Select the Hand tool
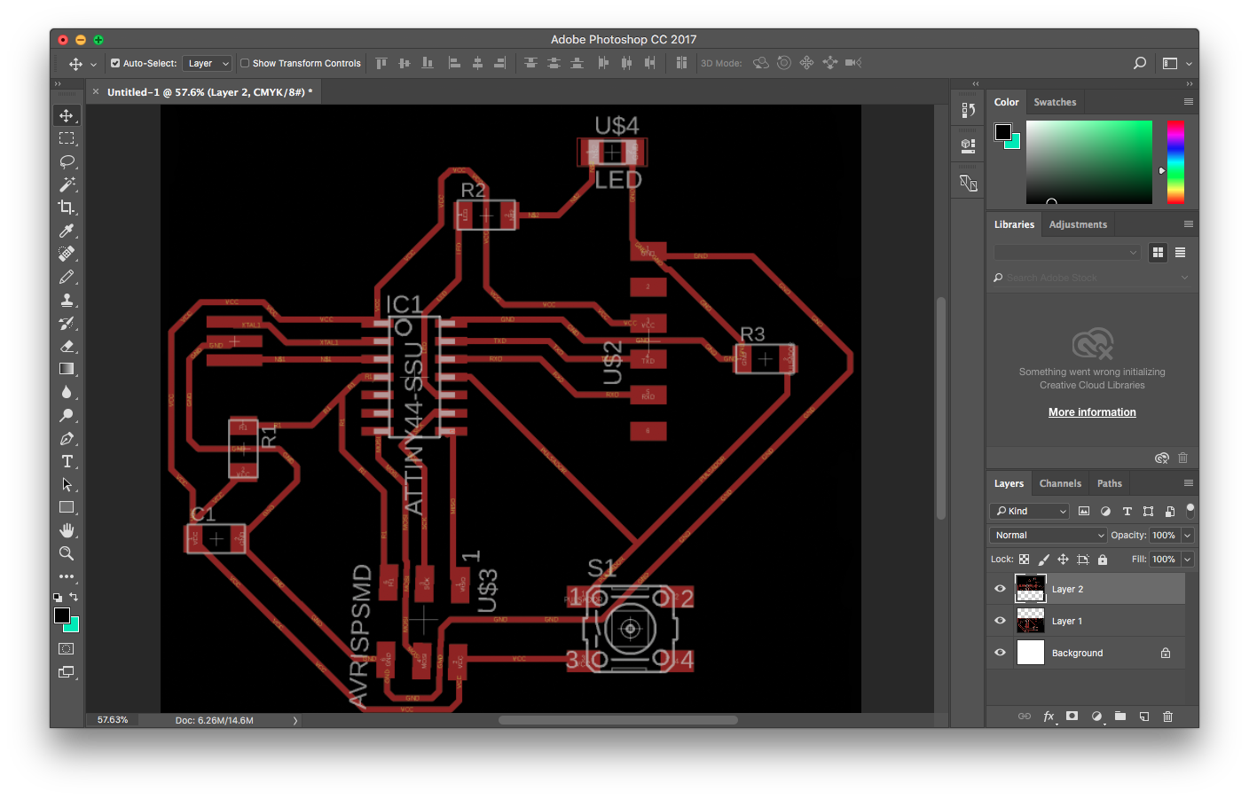The height and width of the screenshot is (799, 1249). 67,530
